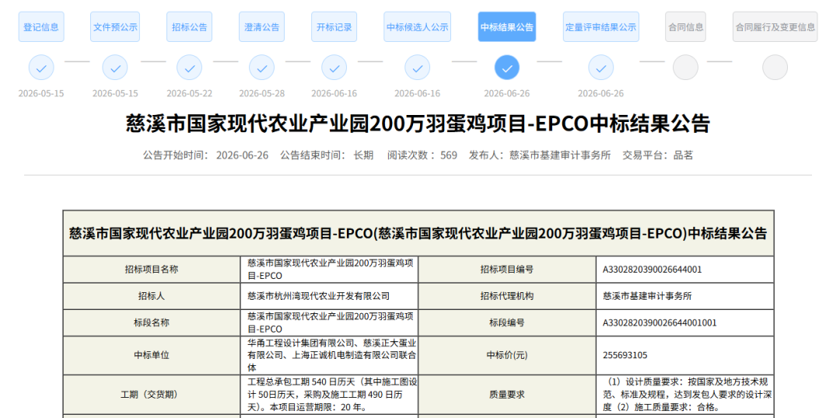The height and width of the screenshot is (418, 840).
Task: Click the 中标价(元) label cell
Action: point(507,355)
